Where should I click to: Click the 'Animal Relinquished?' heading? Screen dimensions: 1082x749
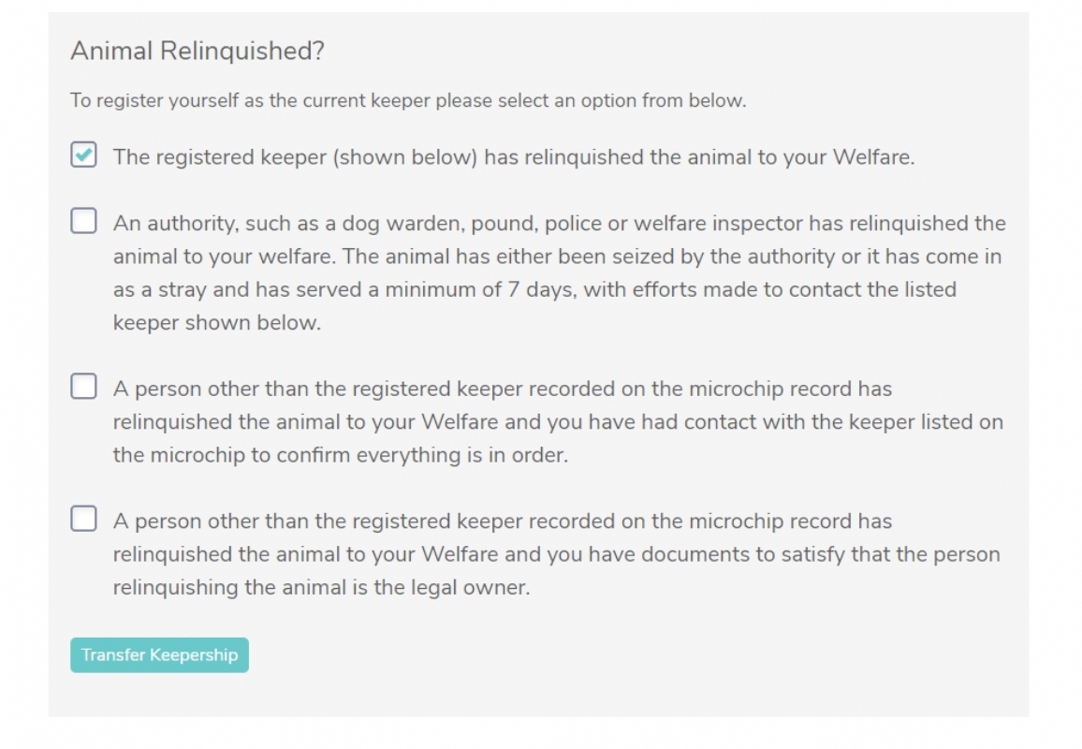tap(197, 51)
